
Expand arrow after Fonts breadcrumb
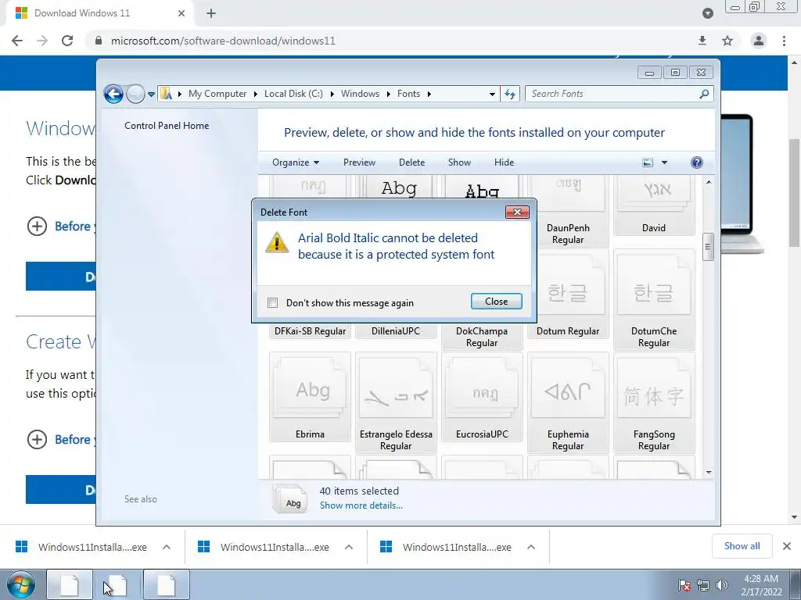tap(429, 95)
